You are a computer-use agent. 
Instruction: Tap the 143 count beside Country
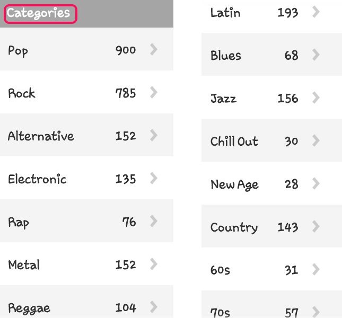point(288,227)
